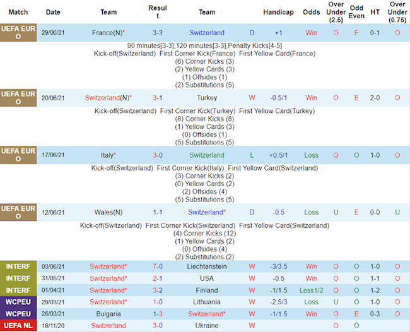The image size is (410, 332).
Task: Click penalty kicks [4-5] summary line
Action: [204, 45]
